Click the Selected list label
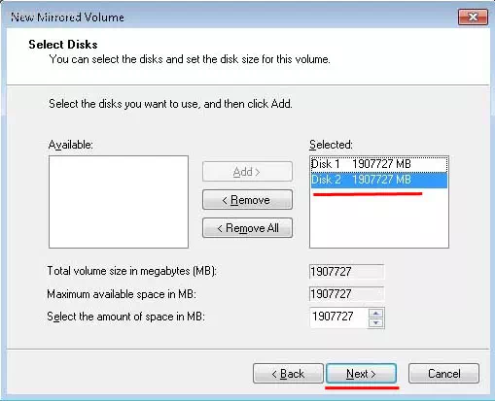495x401 pixels. 331,145
